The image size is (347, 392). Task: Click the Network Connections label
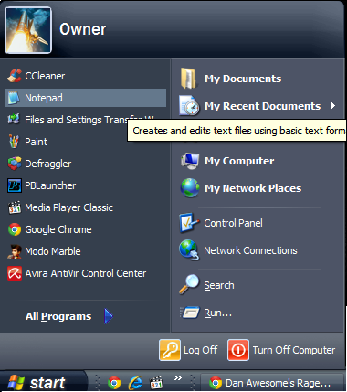(250, 250)
